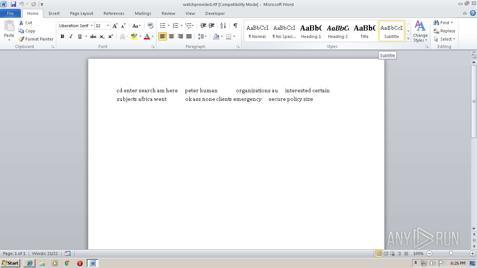Click the Increase Indent icon

tap(212, 26)
